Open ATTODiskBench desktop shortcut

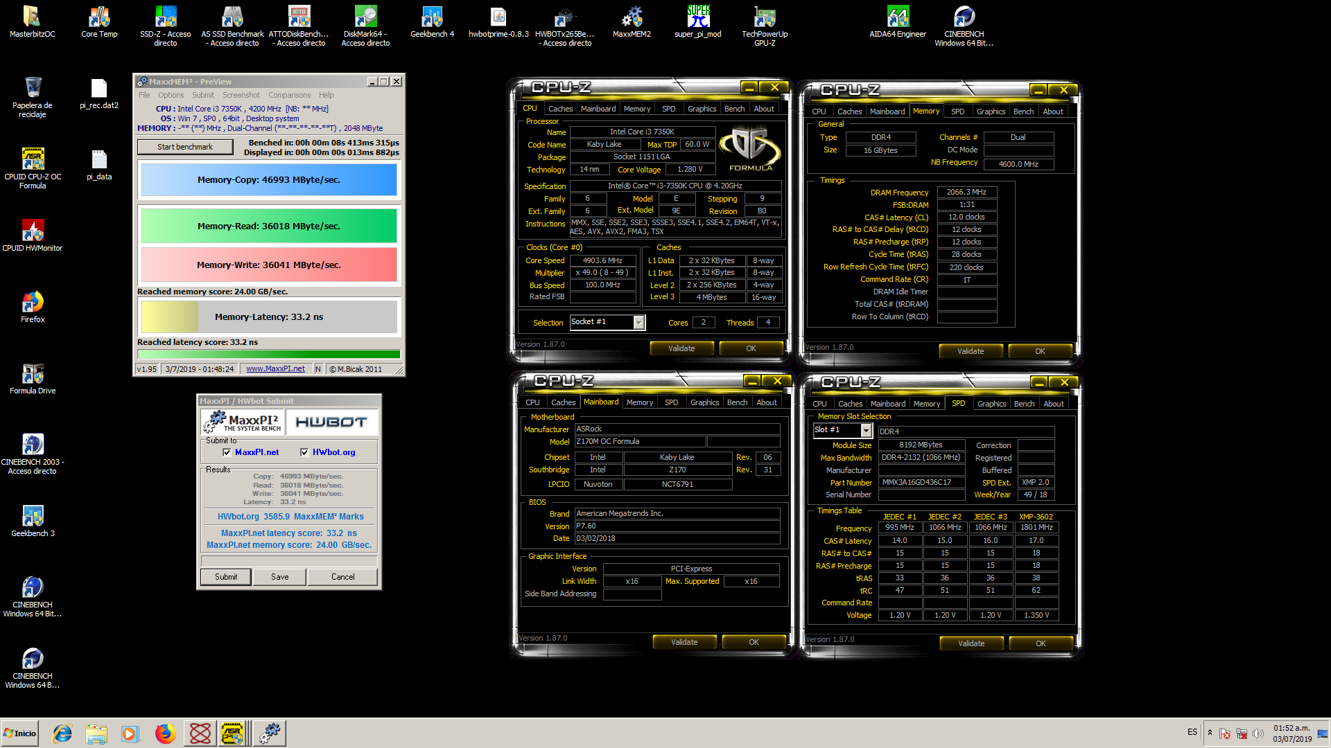coord(299,26)
